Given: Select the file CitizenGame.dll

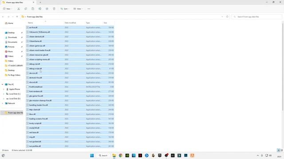Looking at the screenshot, I should point(70,41).
